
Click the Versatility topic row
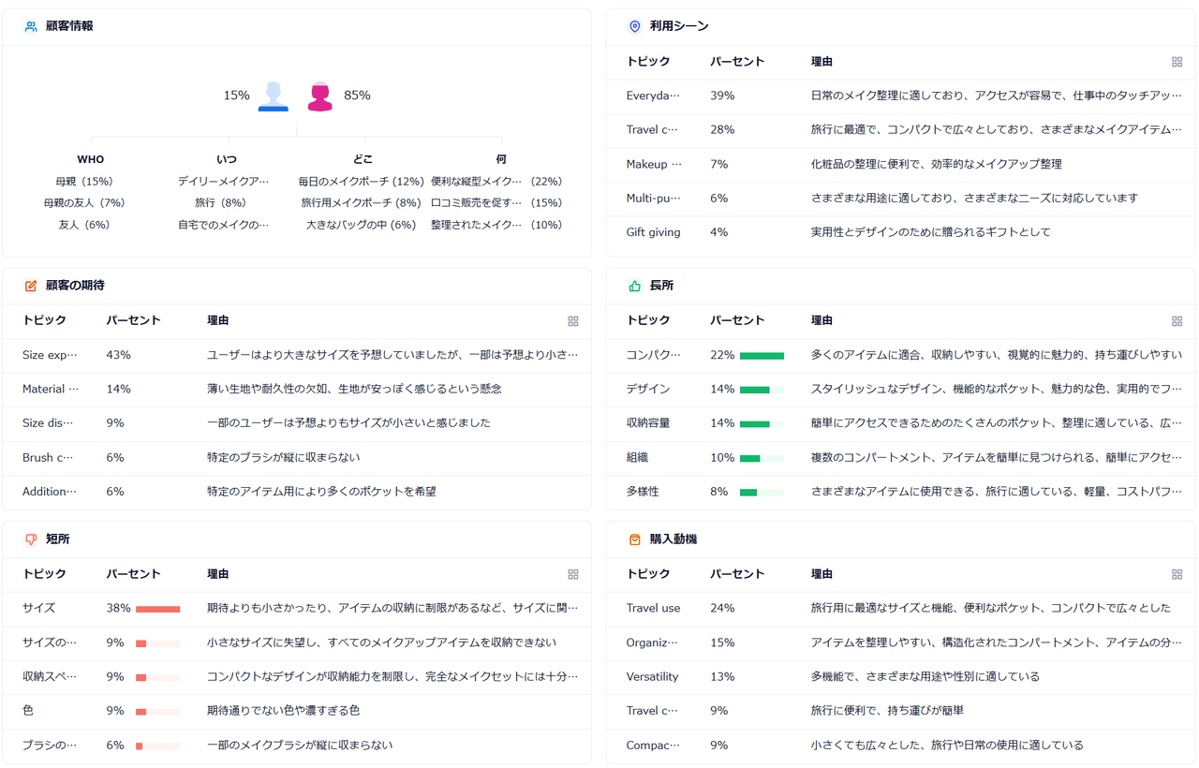(x=899, y=676)
